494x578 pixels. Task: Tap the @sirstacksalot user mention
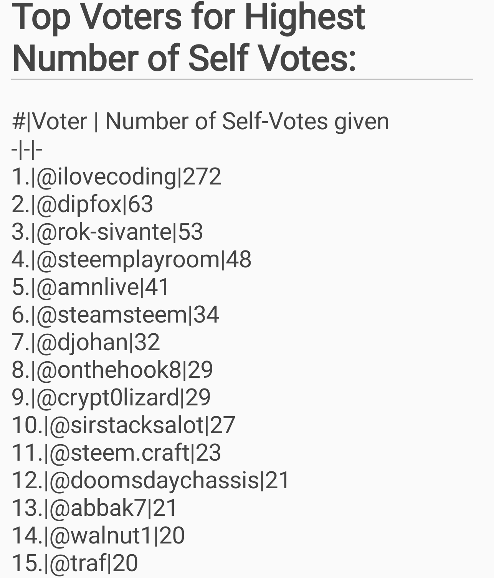click(126, 425)
